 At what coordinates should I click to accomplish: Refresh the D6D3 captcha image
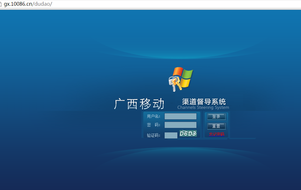pos(188,133)
